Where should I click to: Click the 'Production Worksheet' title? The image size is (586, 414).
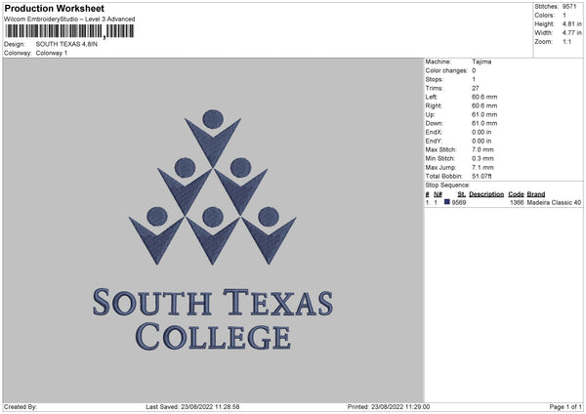pyautogui.click(x=54, y=8)
